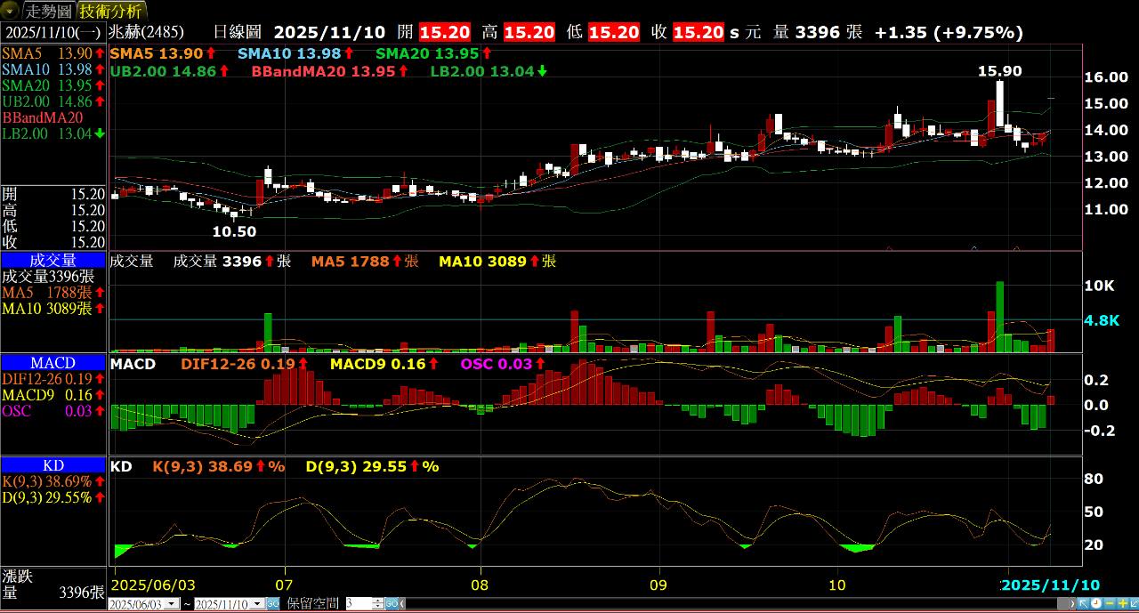
Task: Open the end date 2025/11/10 dropdown
Action: tap(257, 603)
